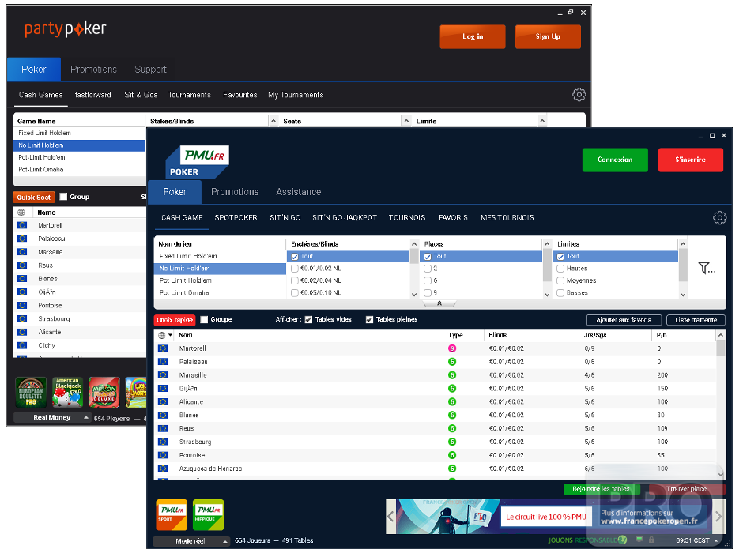Screen dimensions: 743x557
Task: Click the Log in button in partypoker
Action: point(473,36)
